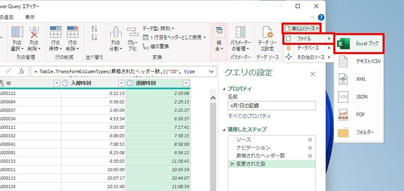Delete the 変更された型 step X icon
This screenshot has width=404, height=191.
point(232,164)
